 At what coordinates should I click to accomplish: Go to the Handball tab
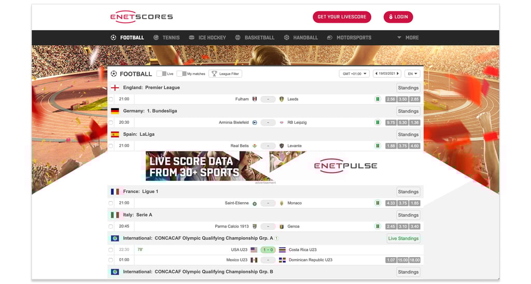tap(301, 38)
